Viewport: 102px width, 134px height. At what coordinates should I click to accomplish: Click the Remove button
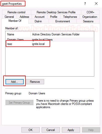(35, 82)
